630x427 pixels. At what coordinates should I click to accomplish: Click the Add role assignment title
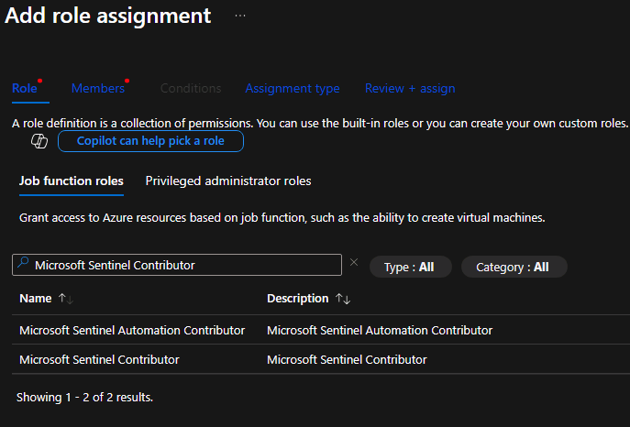click(x=107, y=16)
